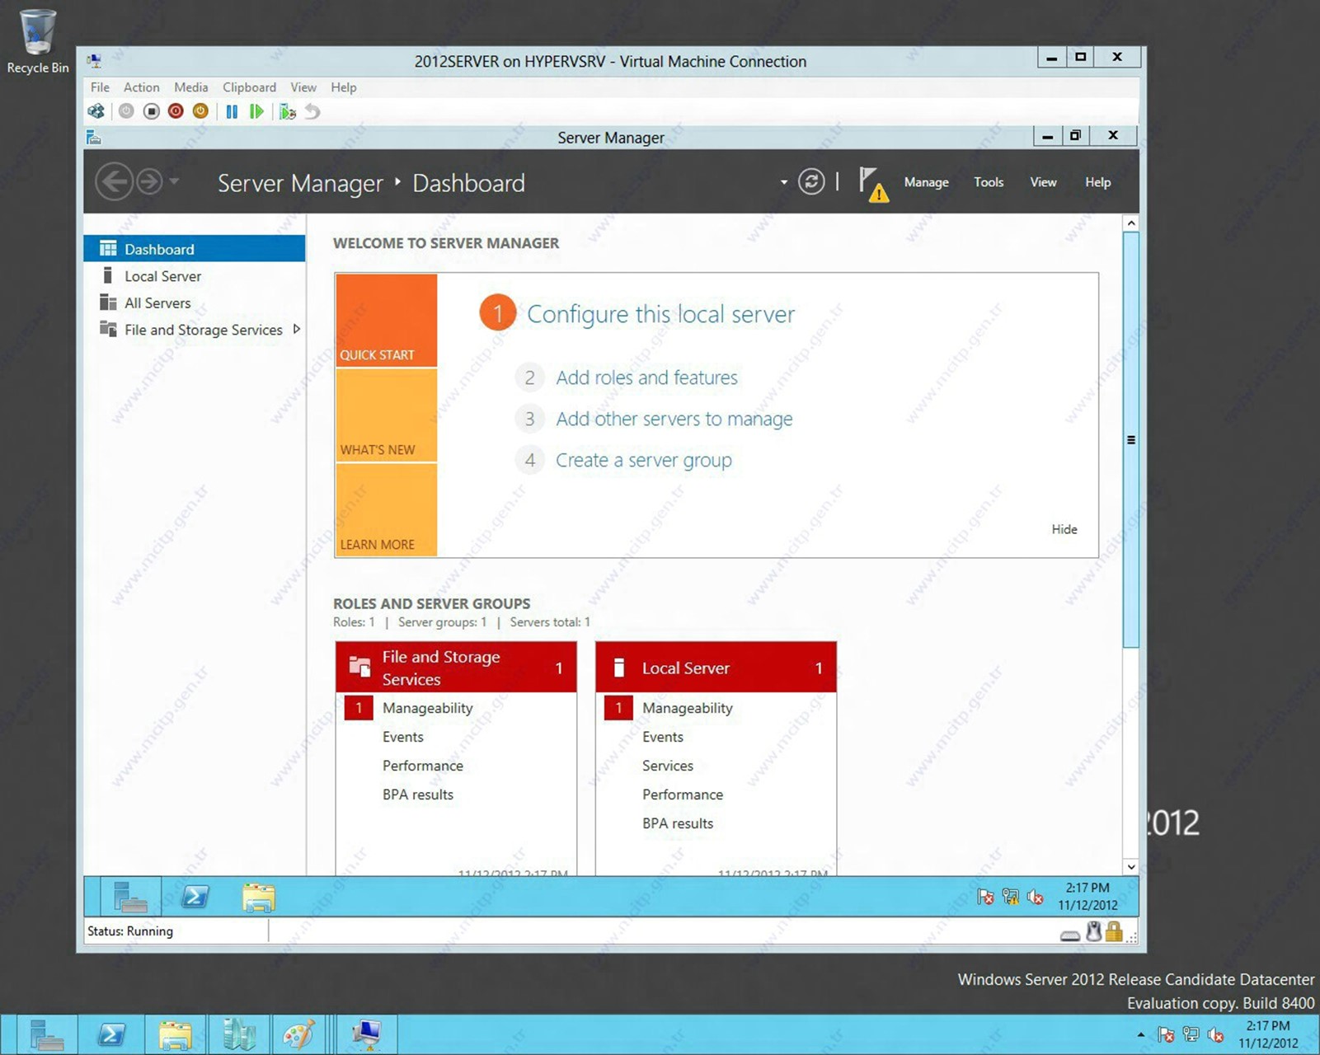Open Server Manager's Help menu

tap(1097, 182)
